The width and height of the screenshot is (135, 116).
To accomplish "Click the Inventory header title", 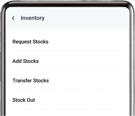I will 33,18.
